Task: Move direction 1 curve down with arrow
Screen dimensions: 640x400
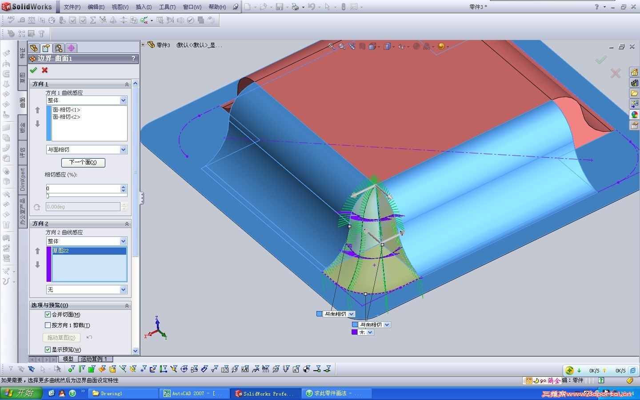Action: point(37,124)
